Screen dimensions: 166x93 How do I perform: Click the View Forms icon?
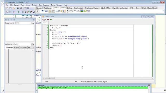point(10,12)
